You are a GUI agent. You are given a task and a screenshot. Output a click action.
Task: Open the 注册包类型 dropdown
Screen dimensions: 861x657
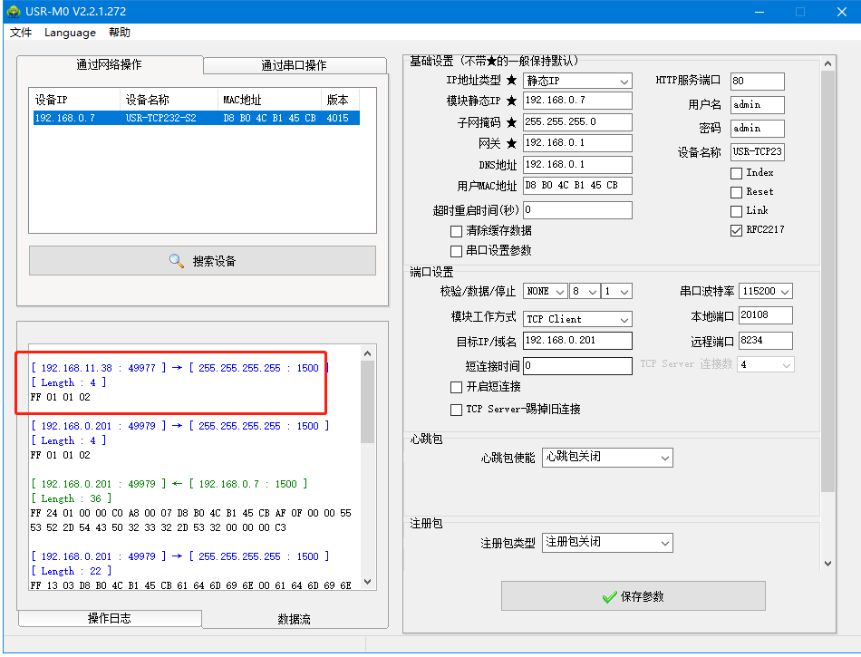coord(607,542)
